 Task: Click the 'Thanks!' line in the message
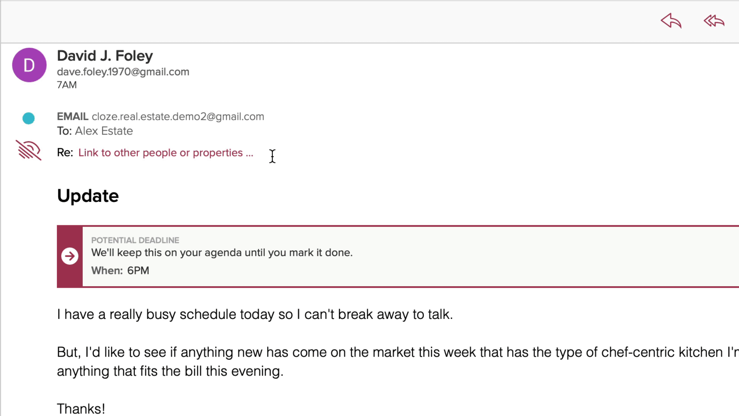[x=81, y=409]
